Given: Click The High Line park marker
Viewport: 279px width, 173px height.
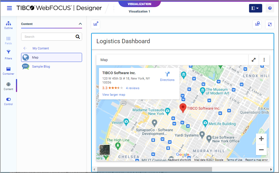Looking at the screenshot, I should (118, 146).
